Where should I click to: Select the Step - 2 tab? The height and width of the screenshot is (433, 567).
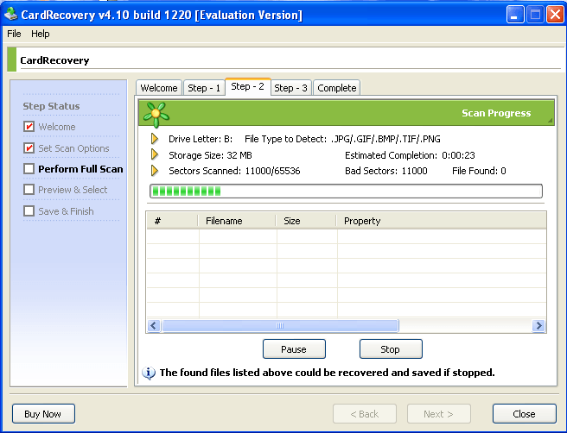pos(248,86)
